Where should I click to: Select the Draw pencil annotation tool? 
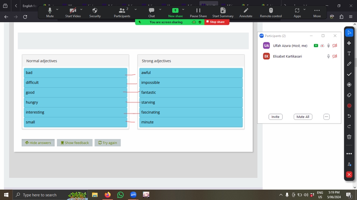point(349,64)
